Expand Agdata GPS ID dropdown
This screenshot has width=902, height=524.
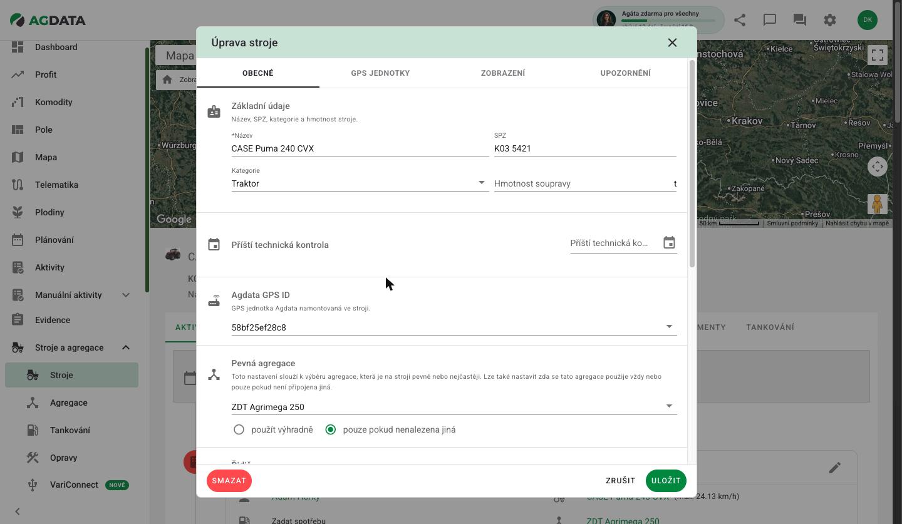(454, 327)
